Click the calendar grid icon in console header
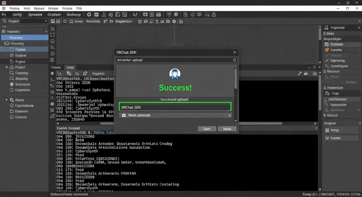The height and width of the screenshot is (197, 362). click(315, 73)
